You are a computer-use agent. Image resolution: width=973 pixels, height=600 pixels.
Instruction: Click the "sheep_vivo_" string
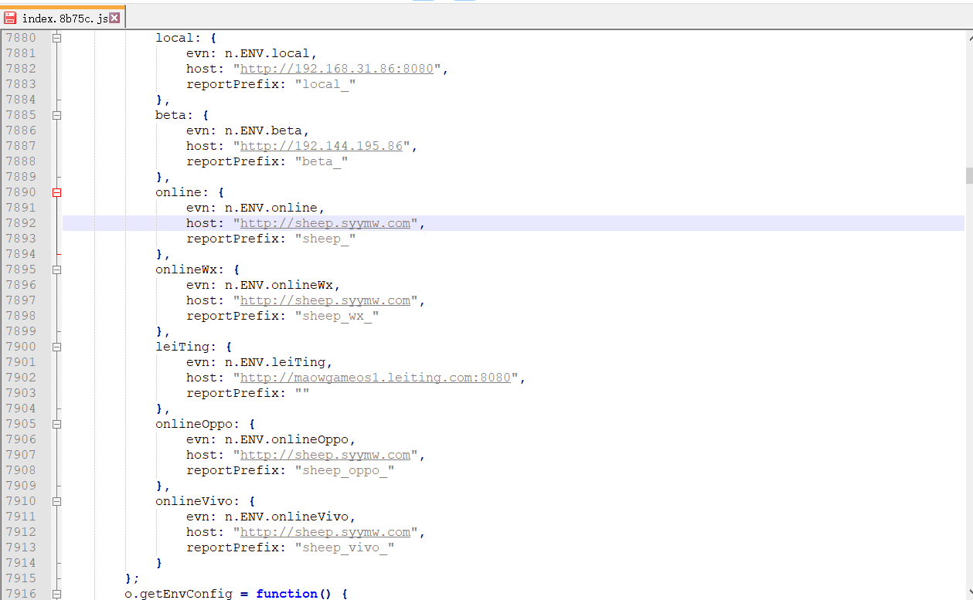pos(345,547)
